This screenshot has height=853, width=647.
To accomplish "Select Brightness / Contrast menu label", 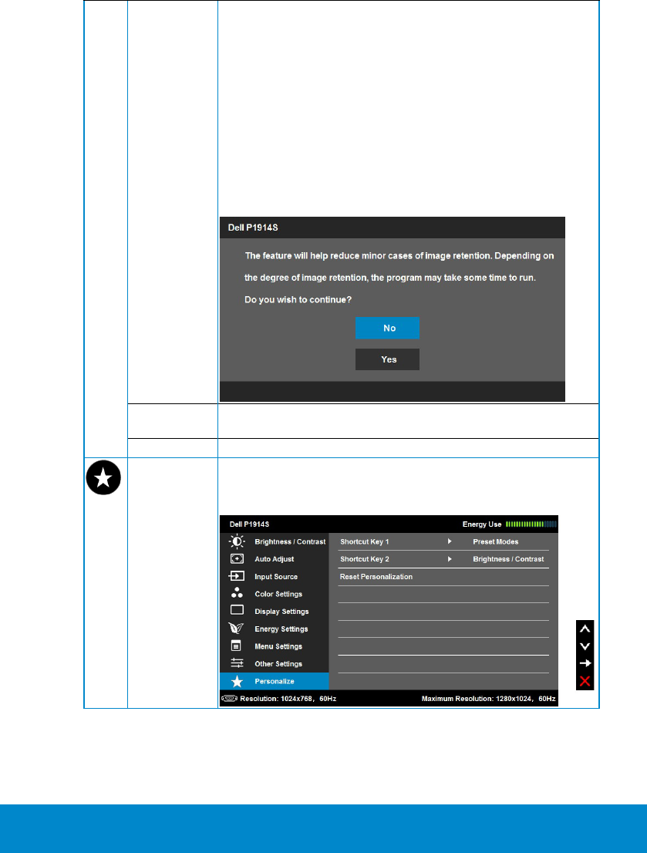I will pos(290,542).
